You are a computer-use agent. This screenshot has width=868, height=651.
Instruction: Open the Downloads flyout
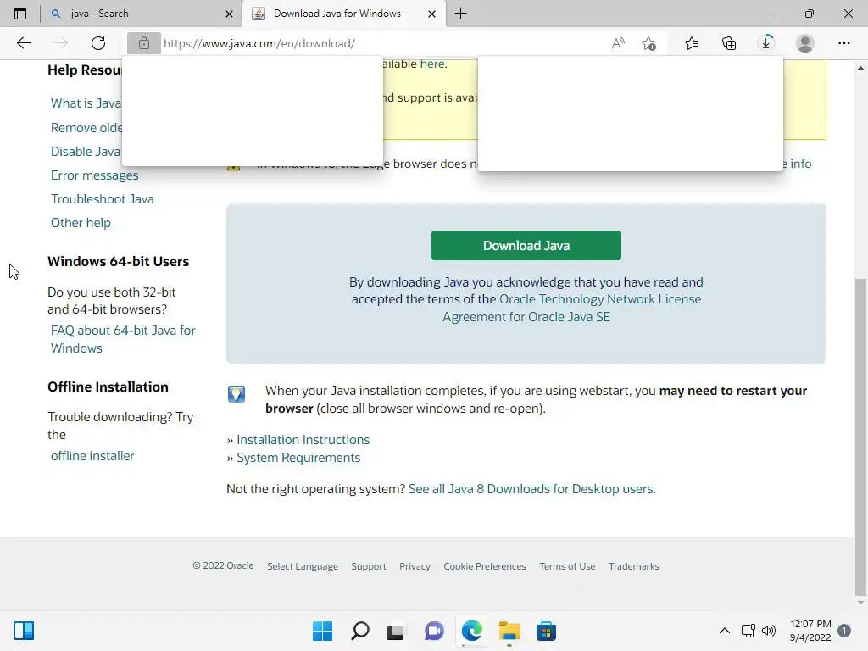pos(766,43)
